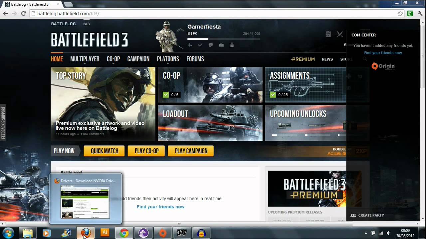Image resolution: width=426 pixels, height=239 pixels.
Task: Click the green extension icon beside the address bar
Action: point(410,14)
